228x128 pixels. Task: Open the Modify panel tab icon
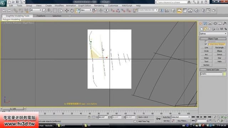coord(205,23)
